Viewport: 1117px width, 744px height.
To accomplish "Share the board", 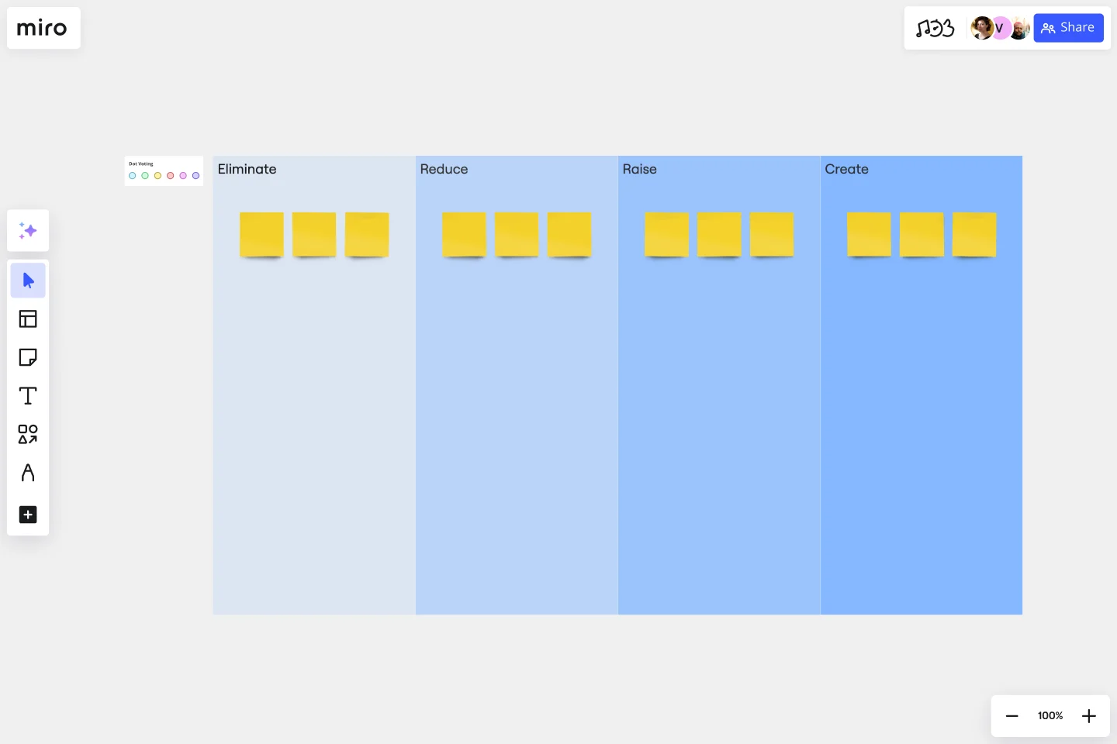I will click(x=1068, y=28).
